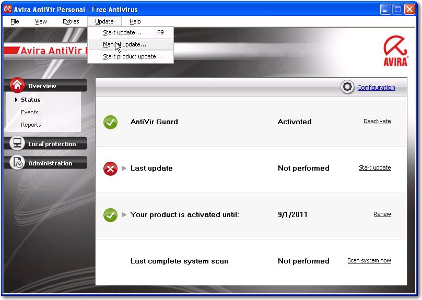Click the Administration clock icon
The width and height of the screenshot is (422, 300).
17,162
